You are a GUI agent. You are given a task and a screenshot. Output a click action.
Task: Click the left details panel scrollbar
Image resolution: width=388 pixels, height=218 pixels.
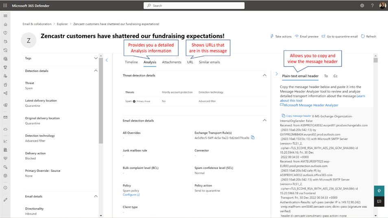tap(101, 101)
